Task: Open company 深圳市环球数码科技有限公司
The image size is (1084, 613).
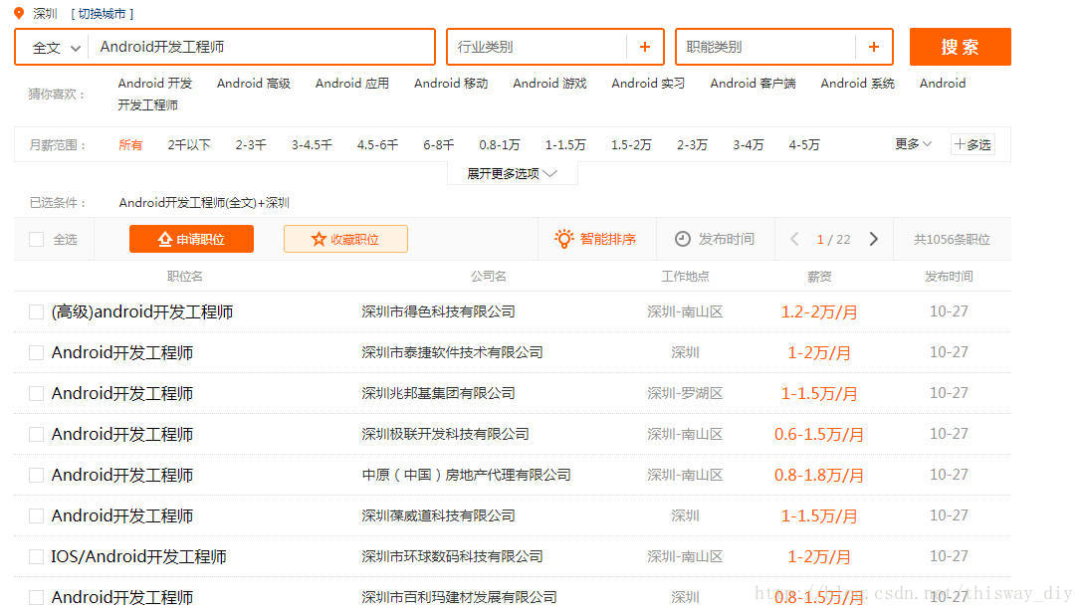Action: 452,556
